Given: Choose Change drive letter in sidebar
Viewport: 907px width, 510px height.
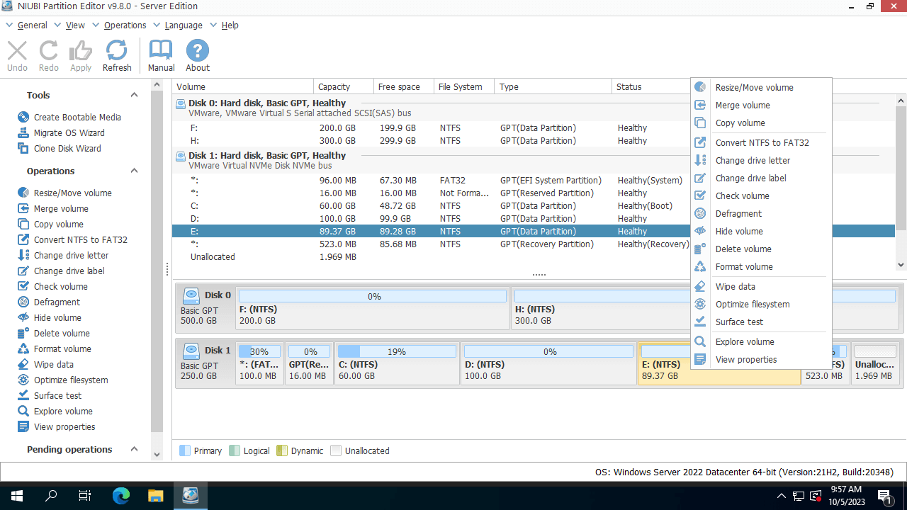Looking at the screenshot, I should [63, 256].
